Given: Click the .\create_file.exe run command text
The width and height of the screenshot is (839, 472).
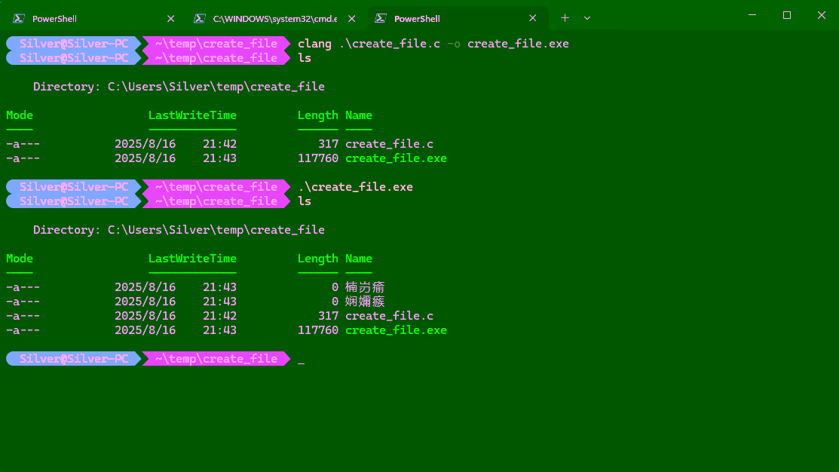Looking at the screenshot, I should point(355,187).
